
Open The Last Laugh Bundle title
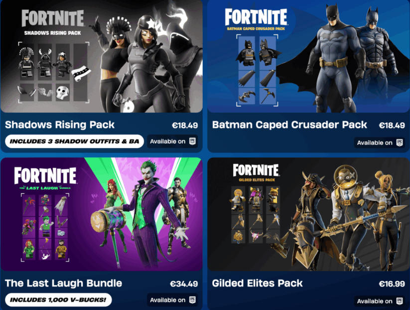63,283
